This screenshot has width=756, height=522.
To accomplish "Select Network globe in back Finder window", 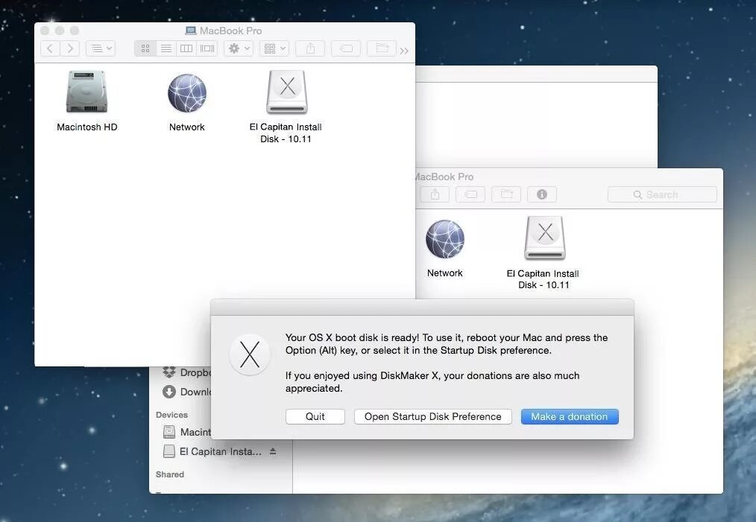I will click(x=445, y=239).
